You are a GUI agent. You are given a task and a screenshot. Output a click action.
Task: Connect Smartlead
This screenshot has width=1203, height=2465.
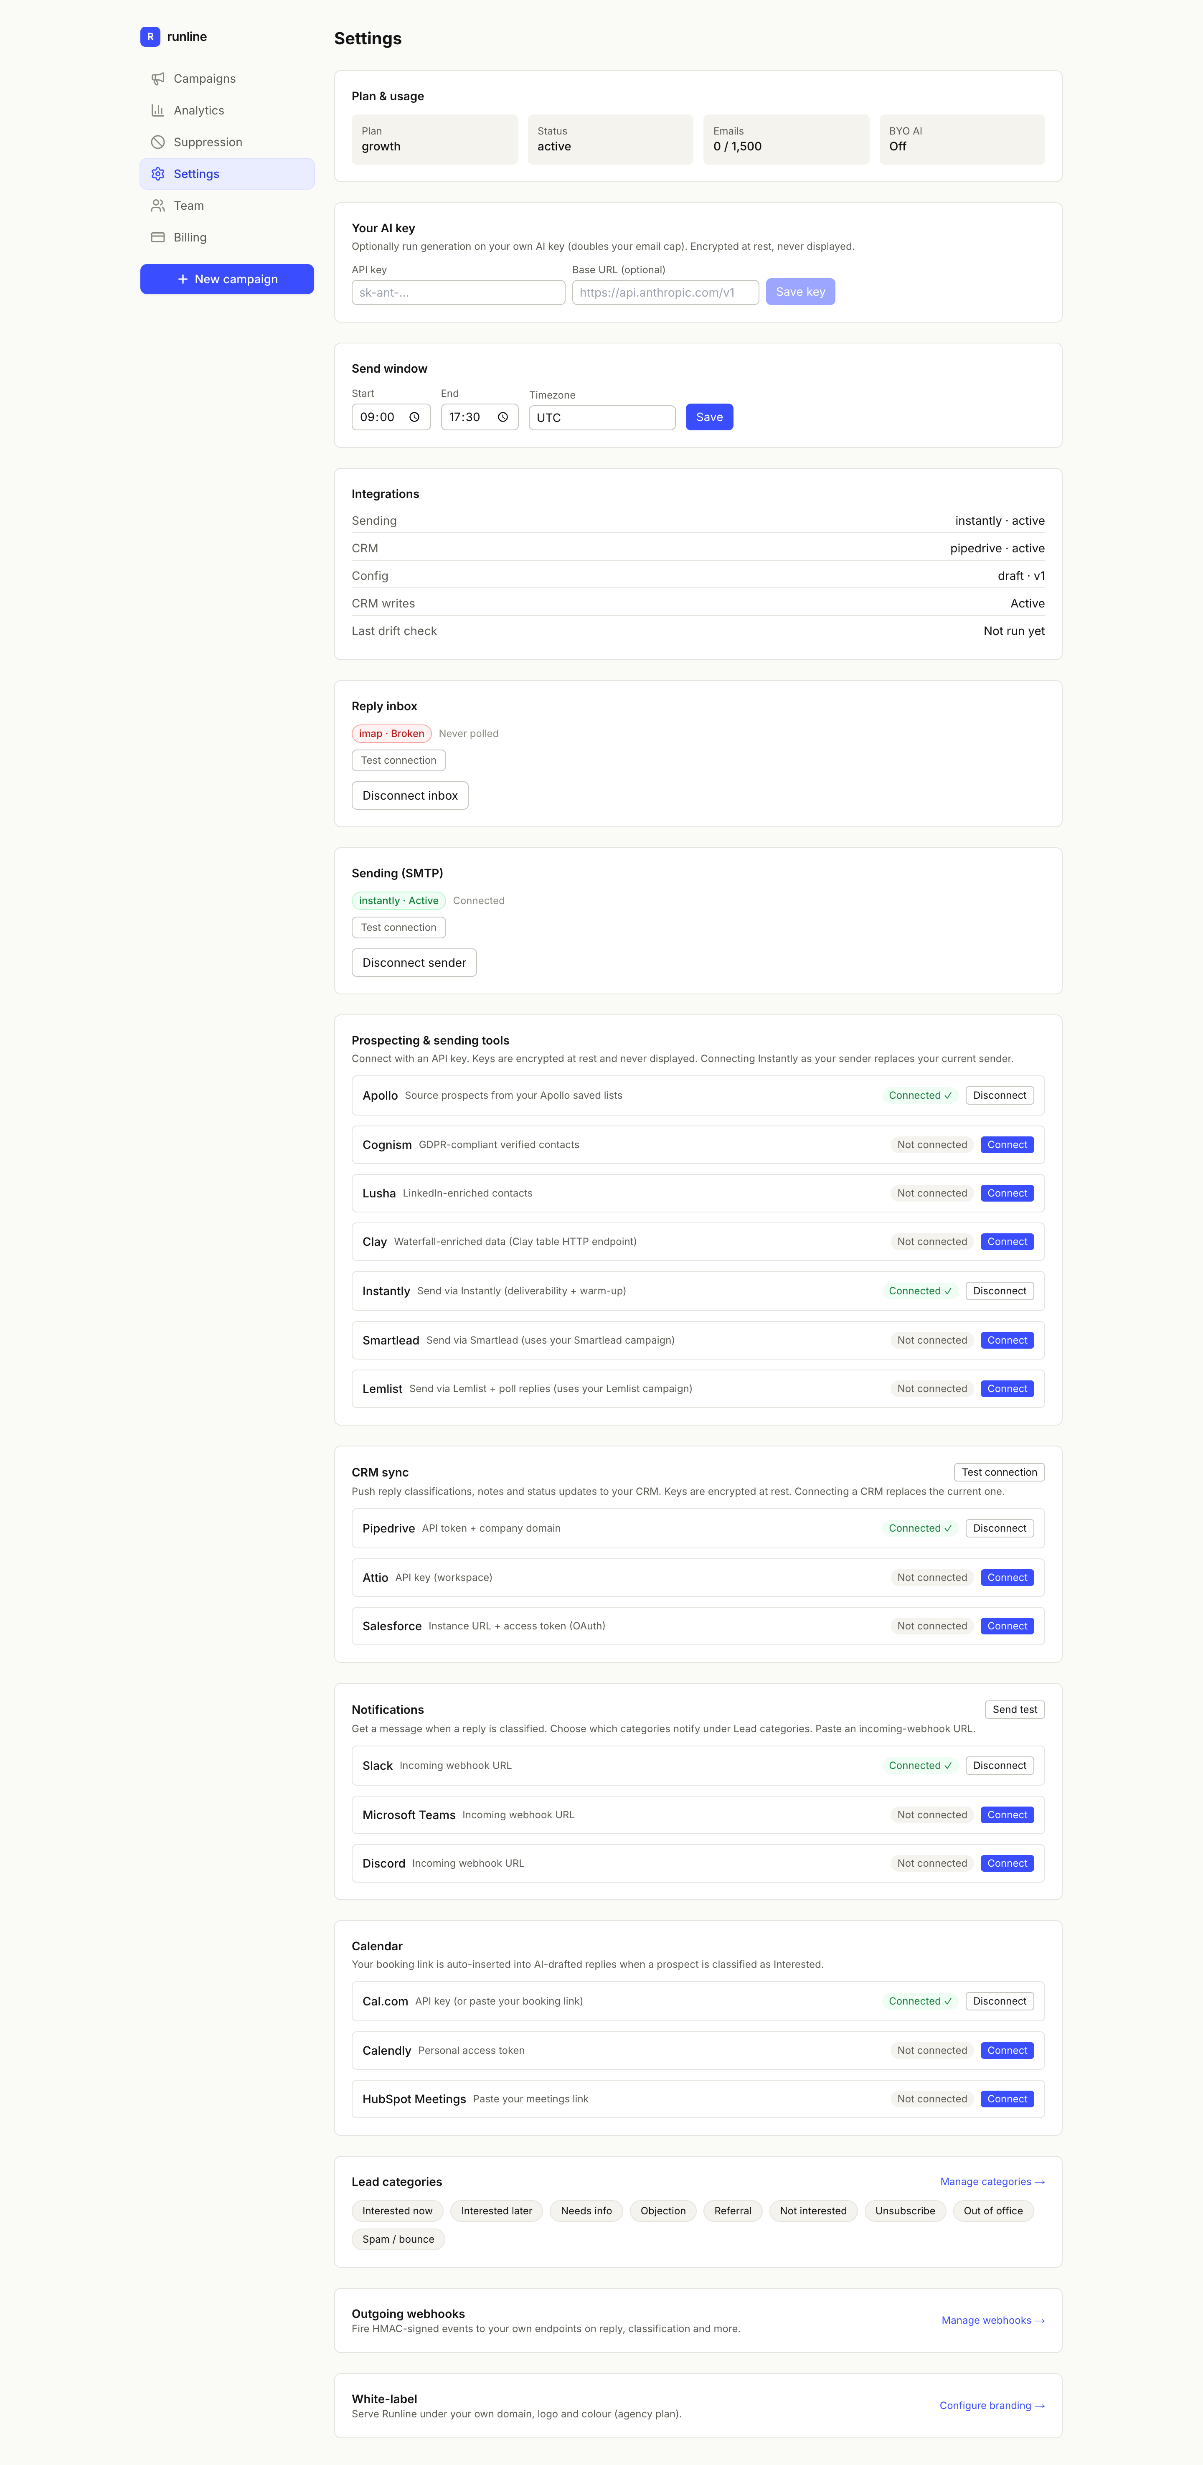coord(1007,1341)
